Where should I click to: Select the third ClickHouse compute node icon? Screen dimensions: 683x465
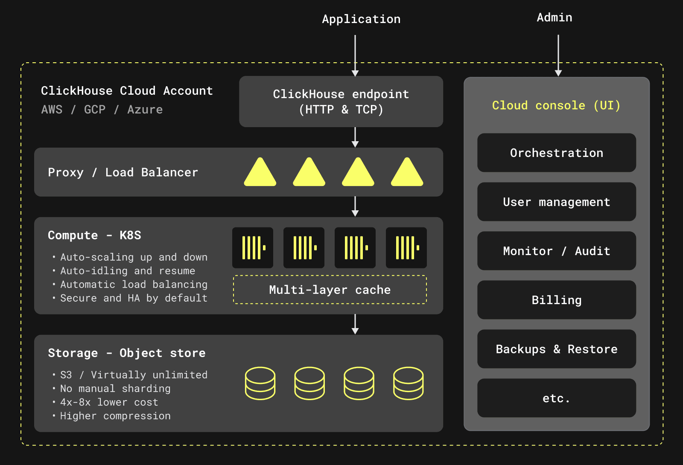pos(355,247)
